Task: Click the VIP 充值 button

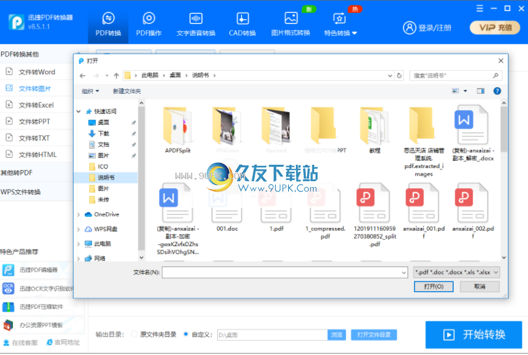Action: coord(495,27)
